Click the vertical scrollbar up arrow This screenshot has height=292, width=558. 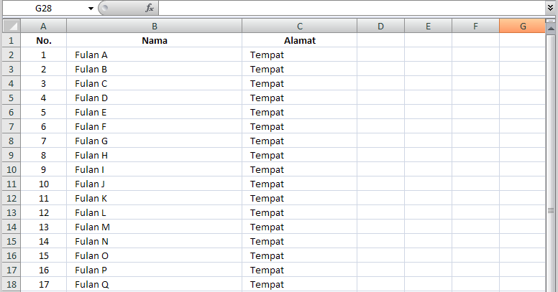coord(551,29)
